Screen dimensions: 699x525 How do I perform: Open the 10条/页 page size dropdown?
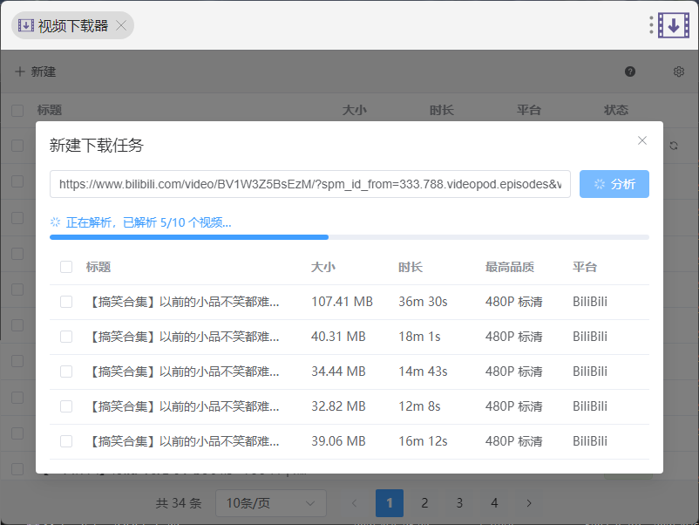(270, 503)
